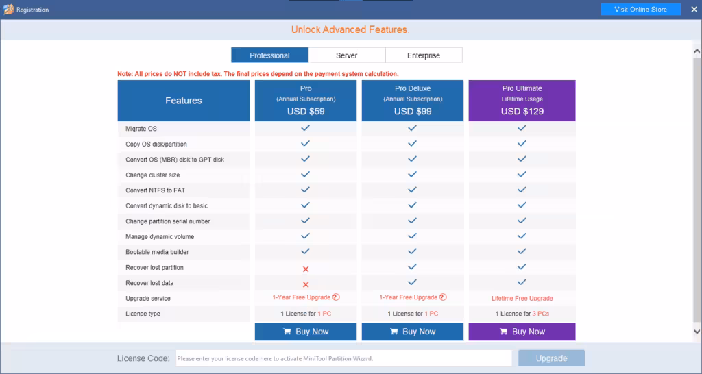Image resolution: width=702 pixels, height=374 pixels.
Task: Click Pro Ultimate checkmark for Change cluster size
Action: (x=522, y=175)
